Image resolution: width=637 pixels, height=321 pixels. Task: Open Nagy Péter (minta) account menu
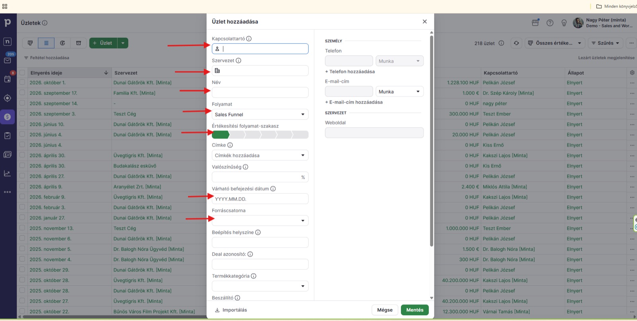pos(603,23)
